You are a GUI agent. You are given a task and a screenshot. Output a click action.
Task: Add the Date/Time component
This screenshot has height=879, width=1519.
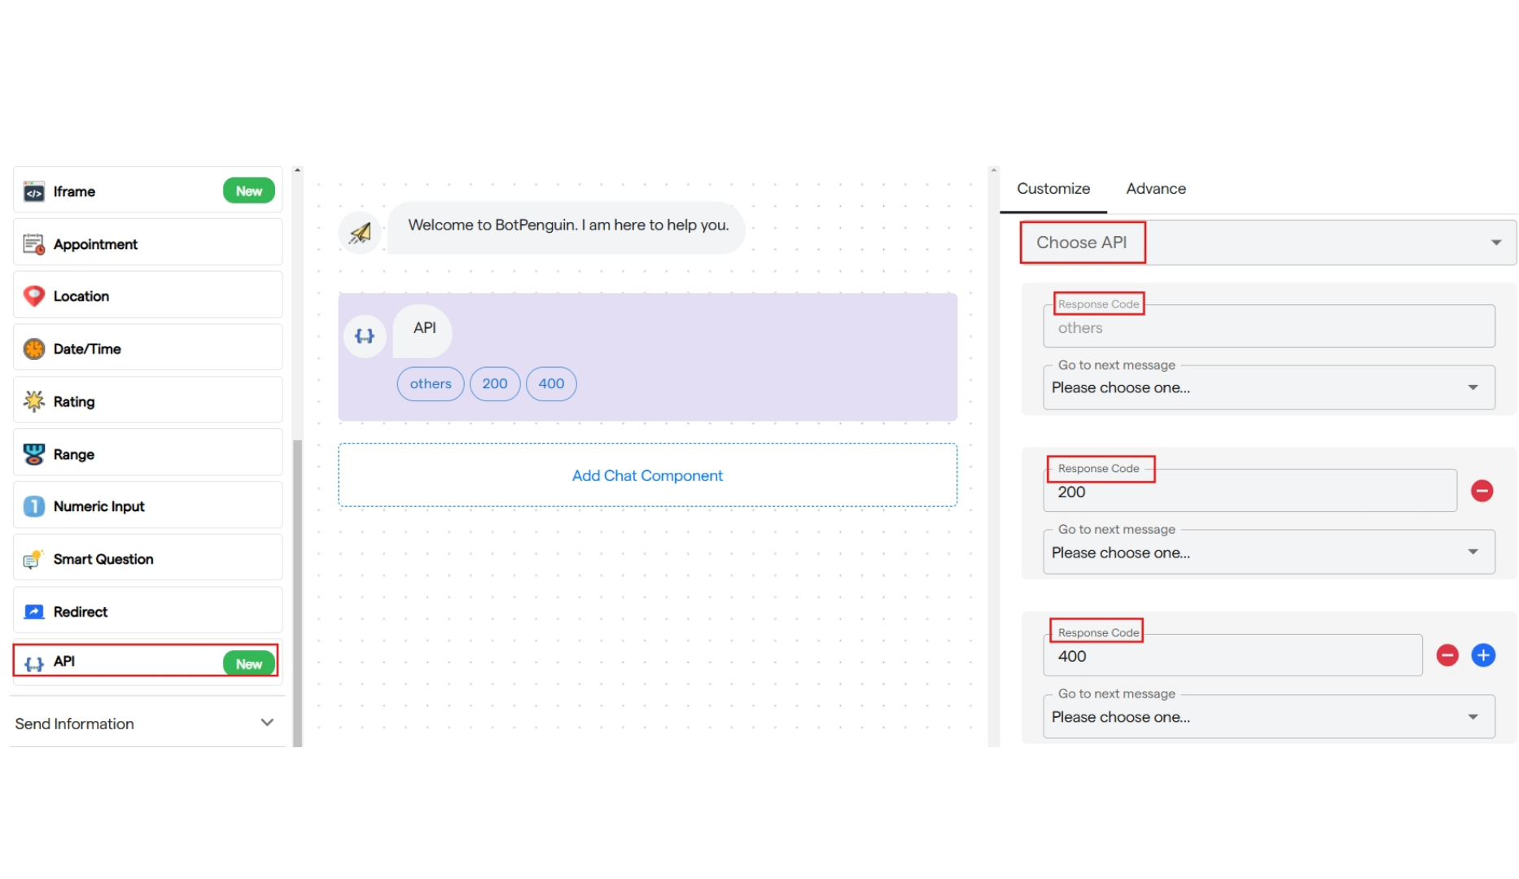pyautogui.click(x=147, y=348)
